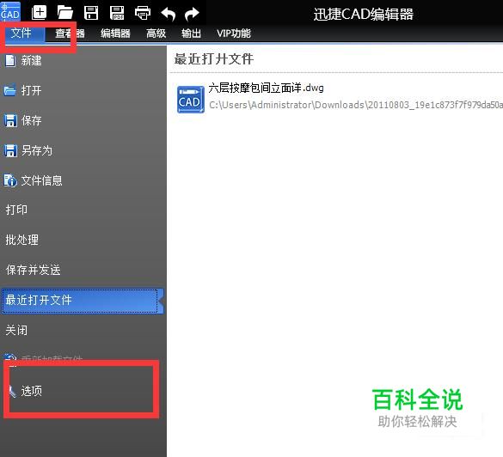
Task: Switch to the 输出 tab
Action: pos(191,34)
